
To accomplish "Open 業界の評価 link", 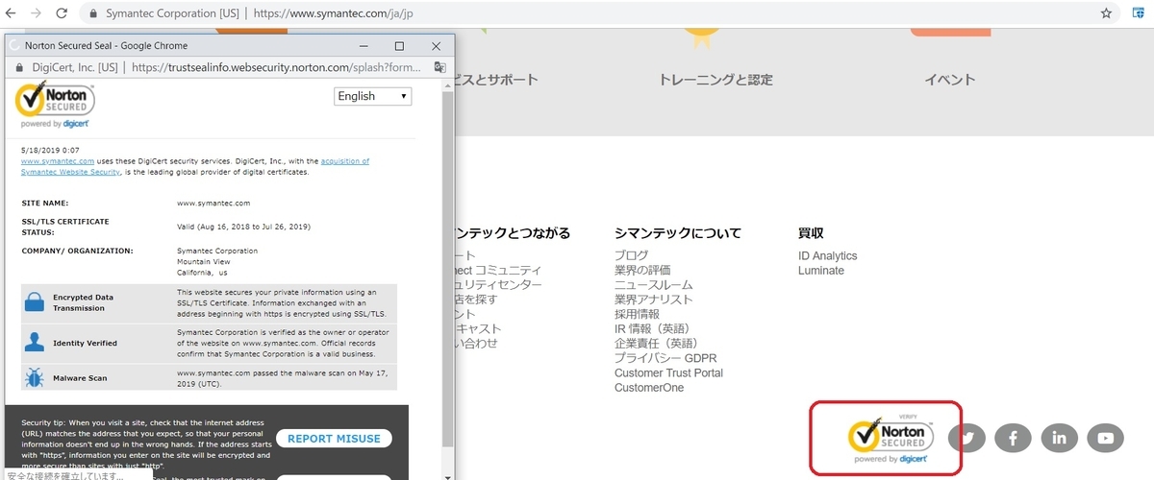I will [642, 271].
